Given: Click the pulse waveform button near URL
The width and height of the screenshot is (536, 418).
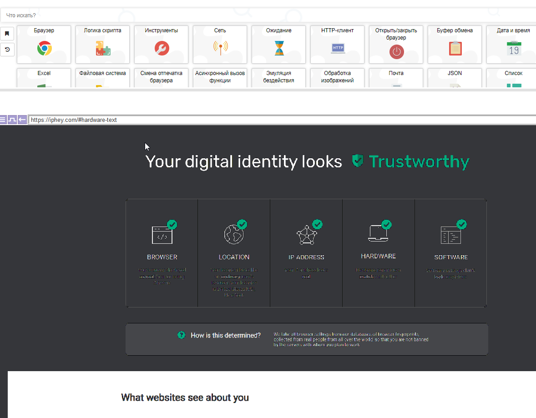Looking at the screenshot, I should [x=12, y=120].
